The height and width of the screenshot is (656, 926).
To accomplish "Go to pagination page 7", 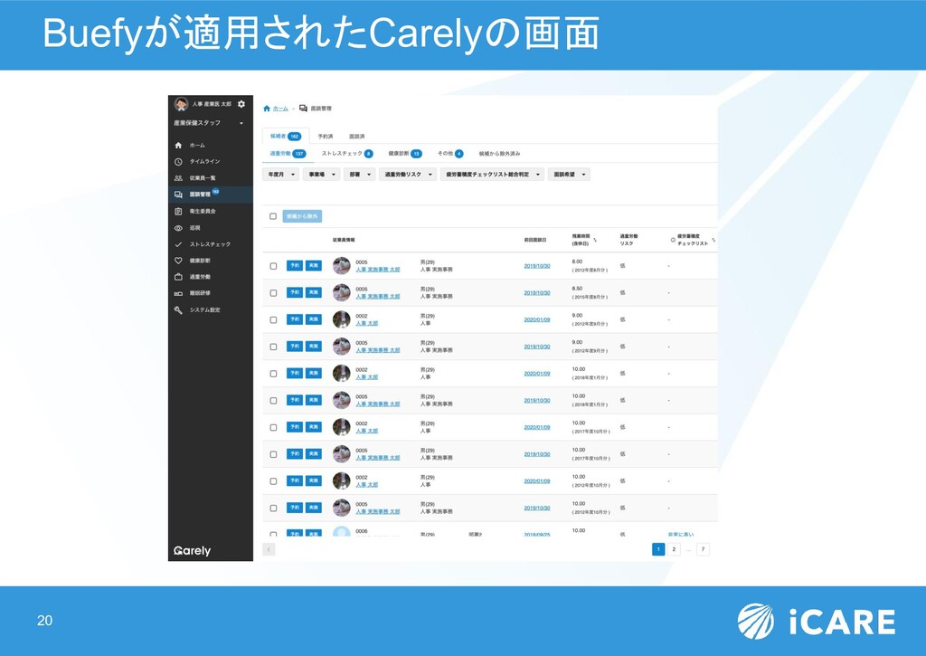I will 703,549.
